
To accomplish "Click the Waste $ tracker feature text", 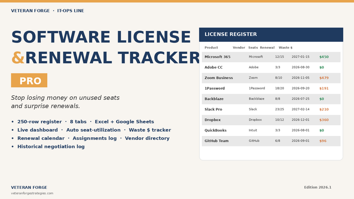I will click(150, 130).
